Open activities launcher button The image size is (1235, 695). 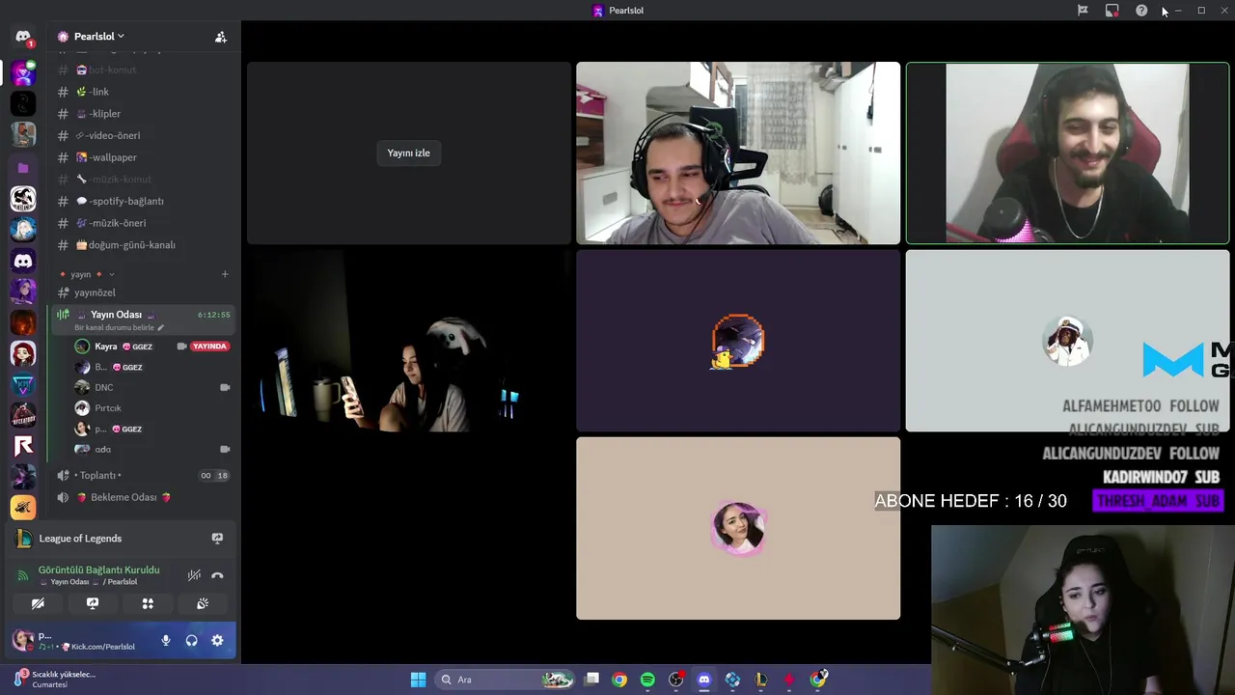pyautogui.click(x=148, y=603)
